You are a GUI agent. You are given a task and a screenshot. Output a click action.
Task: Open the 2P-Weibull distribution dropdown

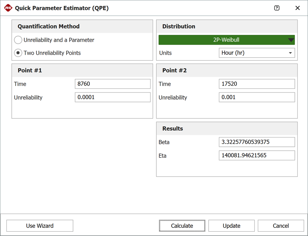226,40
